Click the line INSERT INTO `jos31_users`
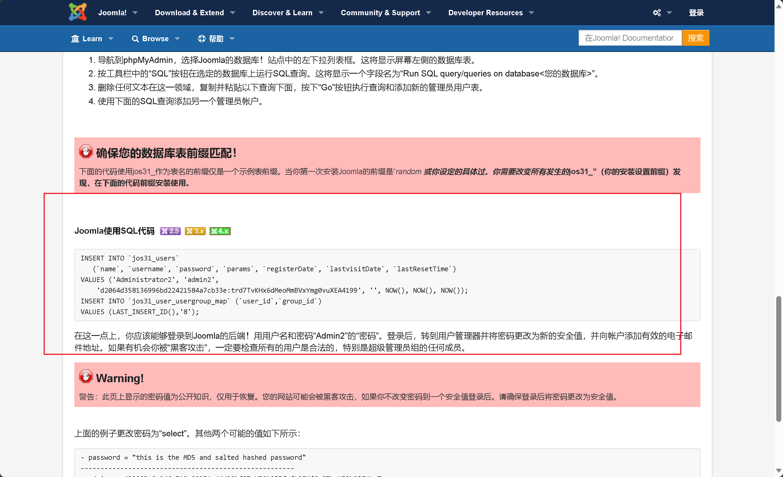 130,258
